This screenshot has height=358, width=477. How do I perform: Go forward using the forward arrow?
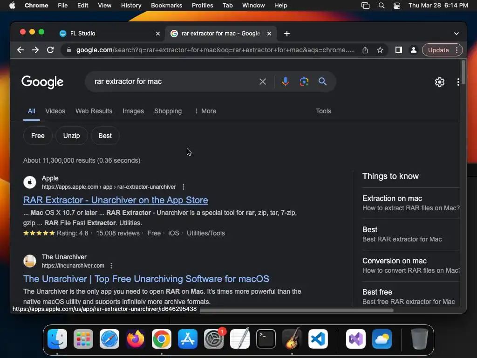click(x=35, y=50)
